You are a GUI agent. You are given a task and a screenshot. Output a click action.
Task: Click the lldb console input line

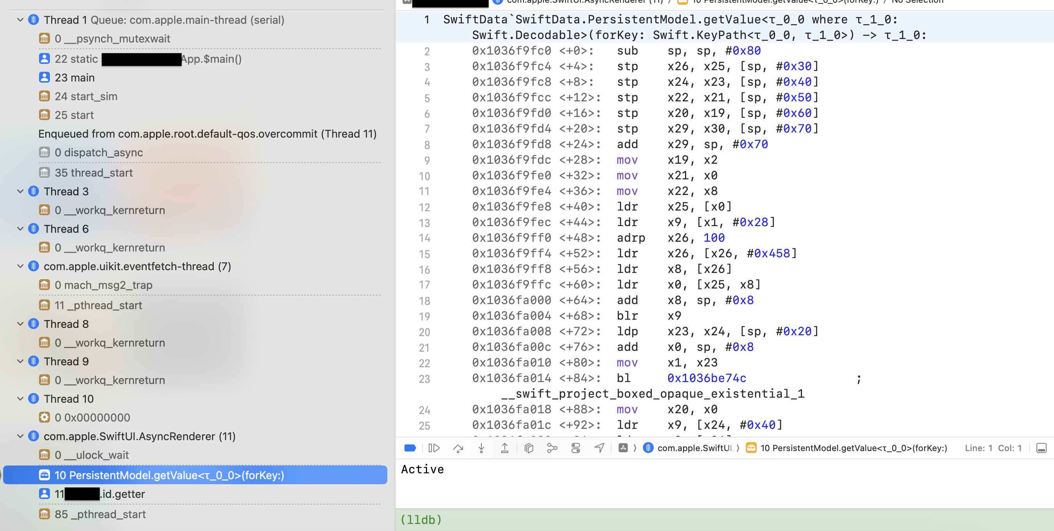click(696, 520)
